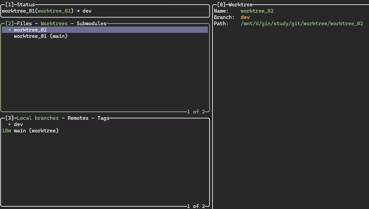The width and height of the screenshot is (369, 209).
Task: Select the worktree_02 row in Worktrees list
Action: click(105, 30)
